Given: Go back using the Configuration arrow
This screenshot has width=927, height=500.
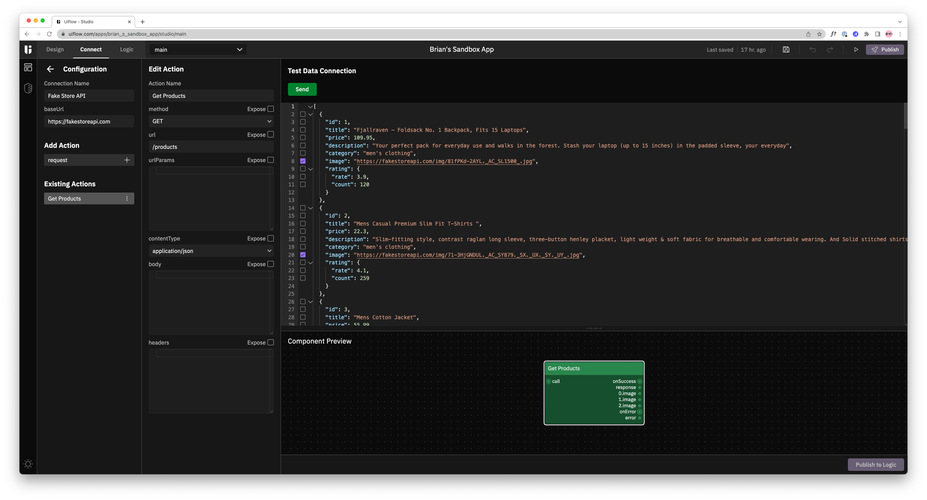Looking at the screenshot, I should click(50, 69).
